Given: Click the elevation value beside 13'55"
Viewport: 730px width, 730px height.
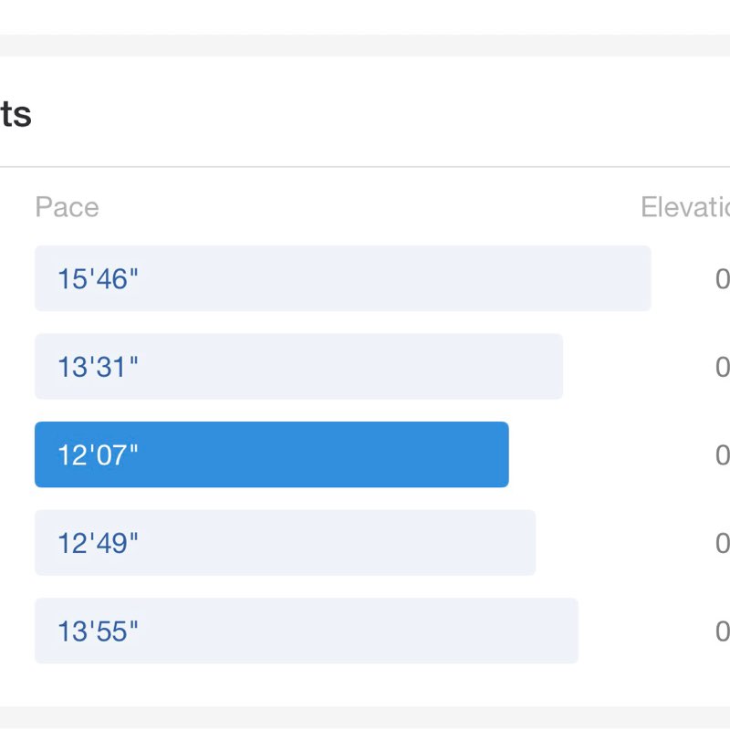Looking at the screenshot, I should click(722, 631).
